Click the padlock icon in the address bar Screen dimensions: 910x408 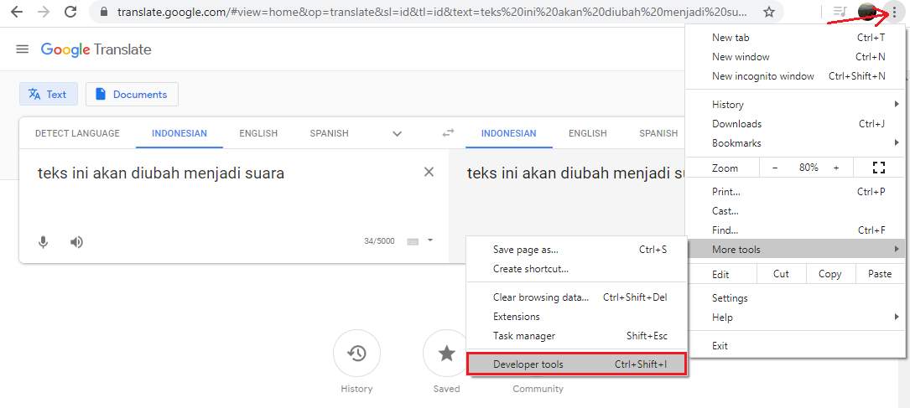(105, 12)
